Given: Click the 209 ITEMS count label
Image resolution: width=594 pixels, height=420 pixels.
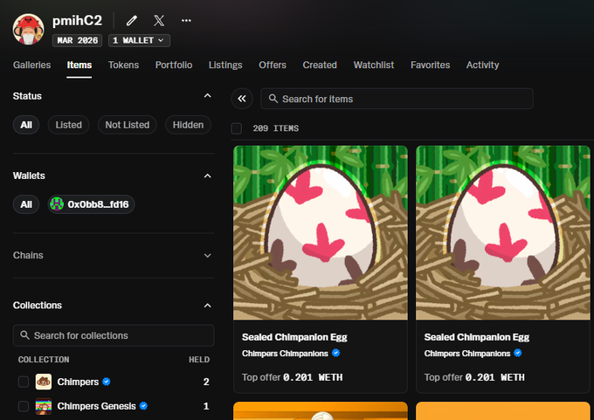Looking at the screenshot, I should point(276,128).
